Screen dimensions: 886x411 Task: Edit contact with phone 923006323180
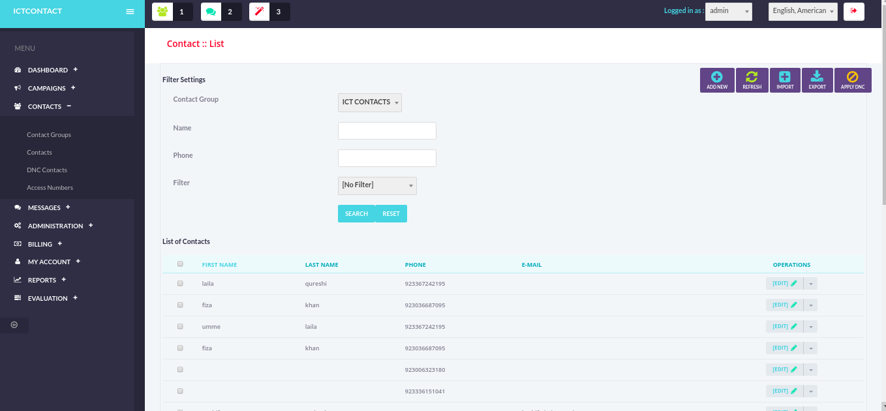784,370
